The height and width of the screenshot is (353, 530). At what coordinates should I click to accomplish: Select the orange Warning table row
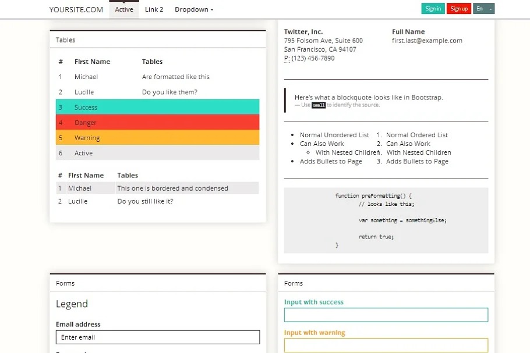157,138
